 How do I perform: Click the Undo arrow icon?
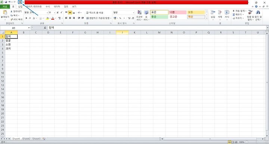[10, 2]
